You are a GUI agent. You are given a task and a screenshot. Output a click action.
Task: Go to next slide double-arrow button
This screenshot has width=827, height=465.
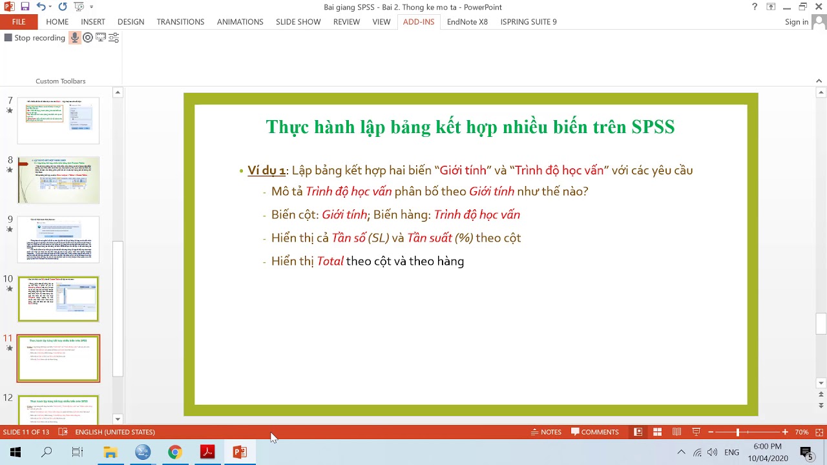pyautogui.click(x=821, y=407)
